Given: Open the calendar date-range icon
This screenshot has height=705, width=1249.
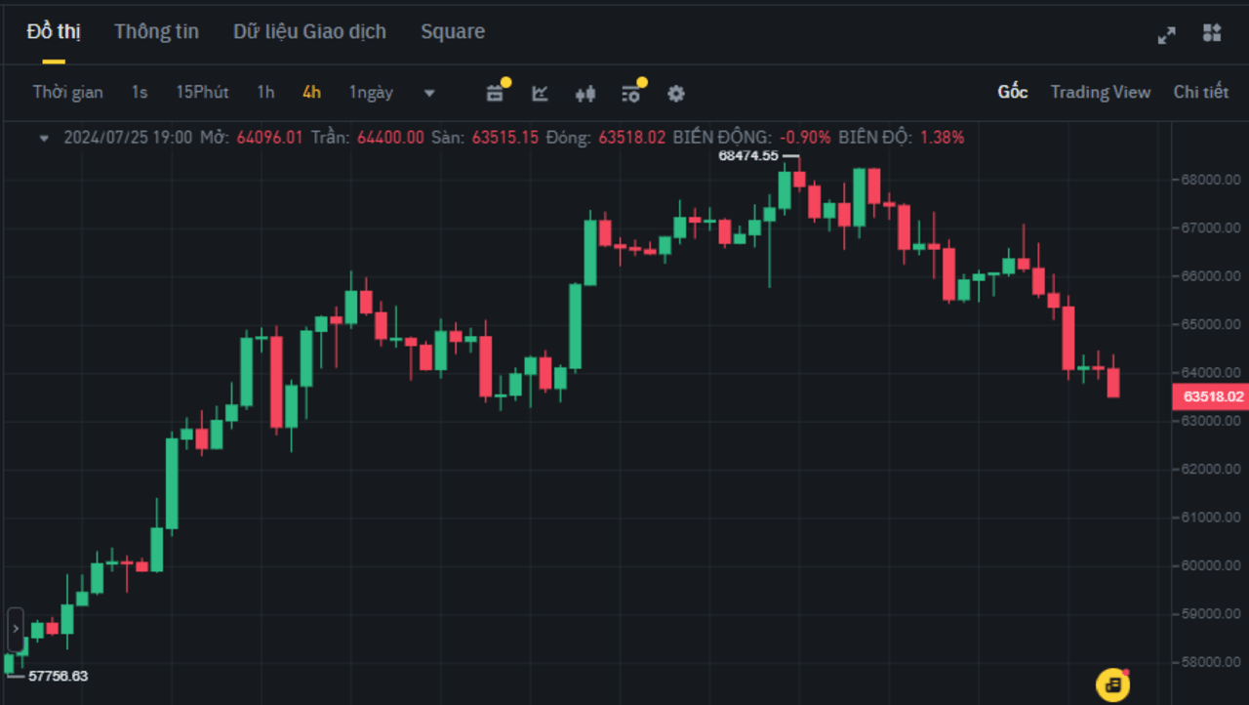Looking at the screenshot, I should click(496, 93).
